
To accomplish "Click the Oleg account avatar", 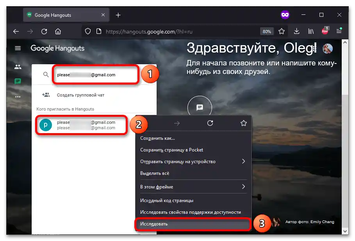I will tap(328, 49).
